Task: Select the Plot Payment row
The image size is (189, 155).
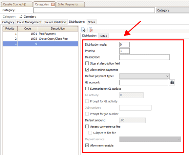Action: click(40, 34)
